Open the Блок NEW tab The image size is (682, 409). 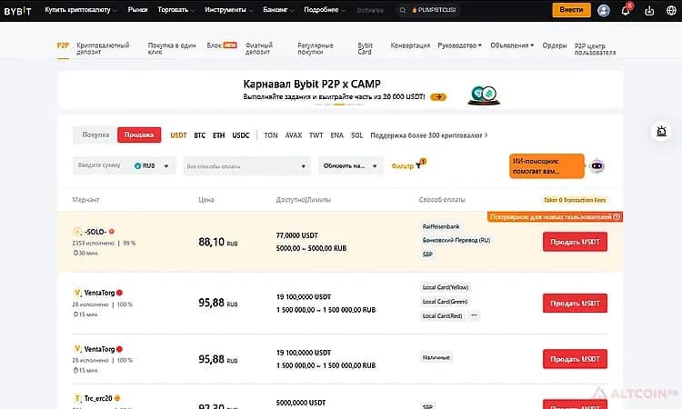point(222,45)
